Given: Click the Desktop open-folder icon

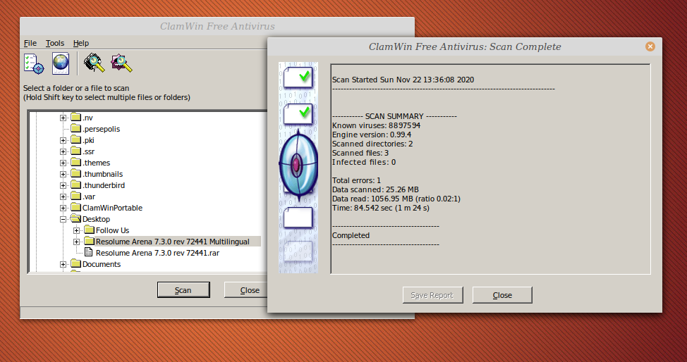Looking at the screenshot, I should click(75, 219).
